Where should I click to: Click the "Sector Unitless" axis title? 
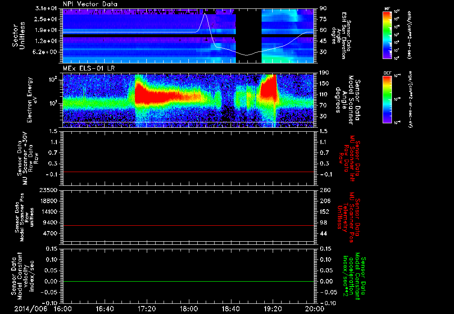click(19, 35)
